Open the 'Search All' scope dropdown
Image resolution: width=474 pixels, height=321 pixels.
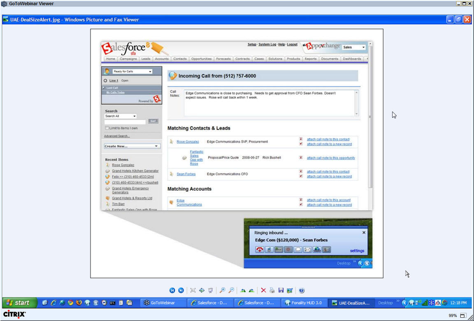(x=120, y=116)
